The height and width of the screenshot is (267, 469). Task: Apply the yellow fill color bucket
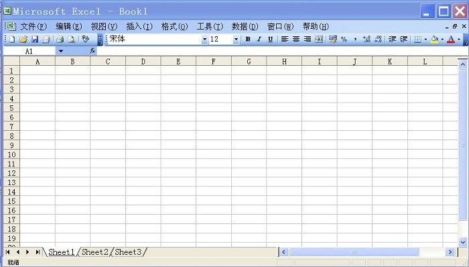click(435, 39)
